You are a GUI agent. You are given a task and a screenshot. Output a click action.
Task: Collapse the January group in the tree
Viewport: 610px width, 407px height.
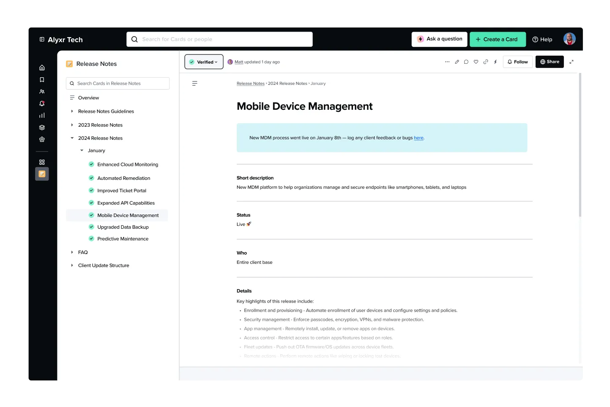82,150
